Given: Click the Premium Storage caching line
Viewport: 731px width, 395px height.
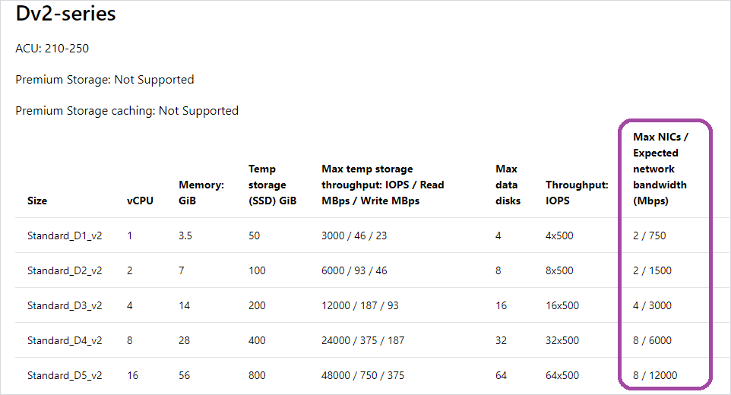Looking at the screenshot, I should pos(127,111).
